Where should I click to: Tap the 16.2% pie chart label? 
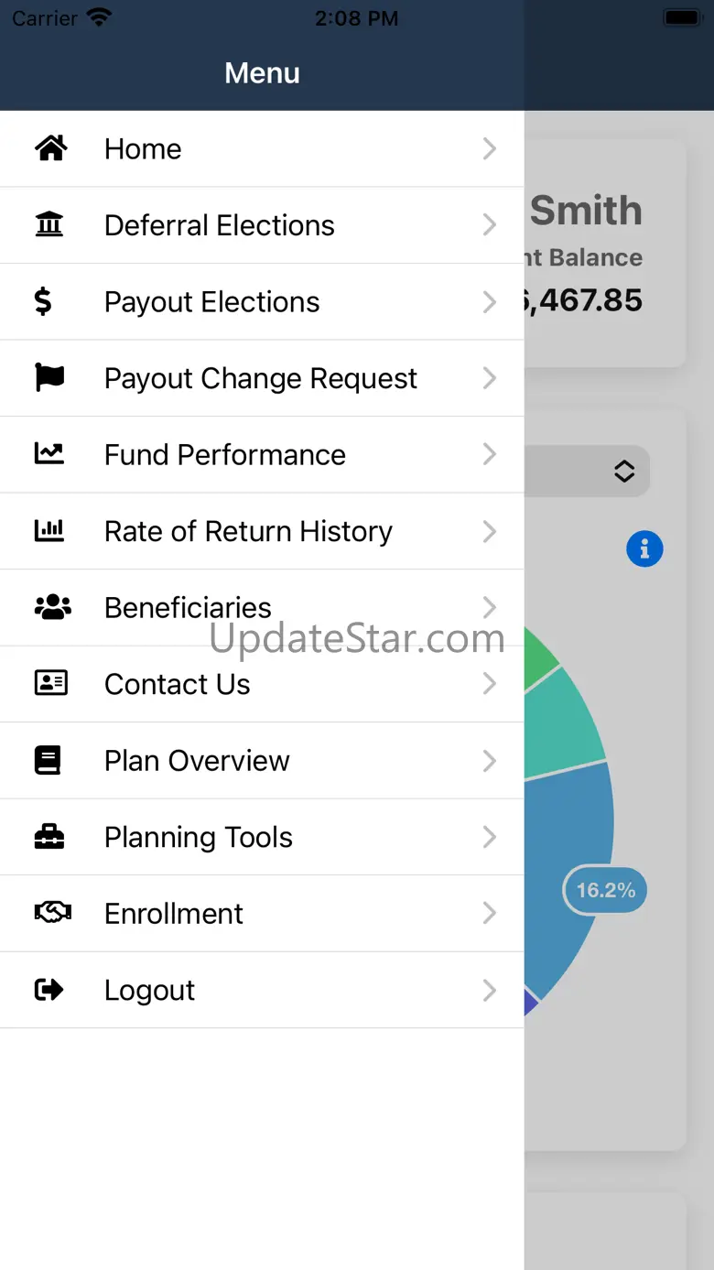click(x=605, y=890)
